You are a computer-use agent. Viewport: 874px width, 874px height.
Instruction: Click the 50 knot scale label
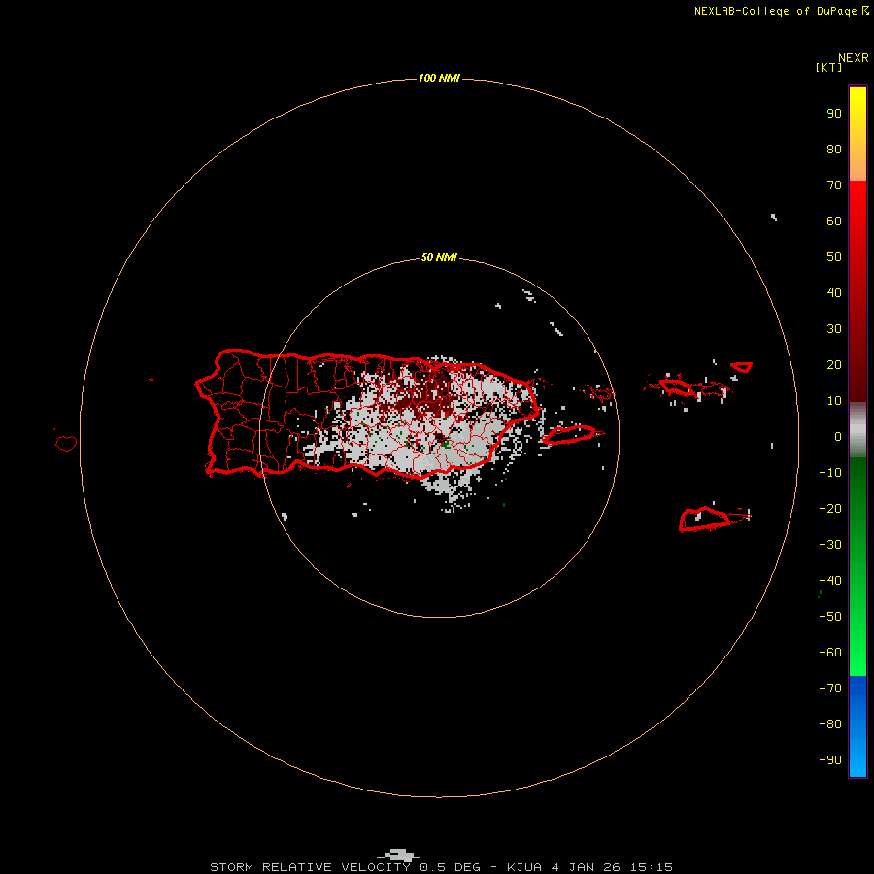tap(834, 257)
